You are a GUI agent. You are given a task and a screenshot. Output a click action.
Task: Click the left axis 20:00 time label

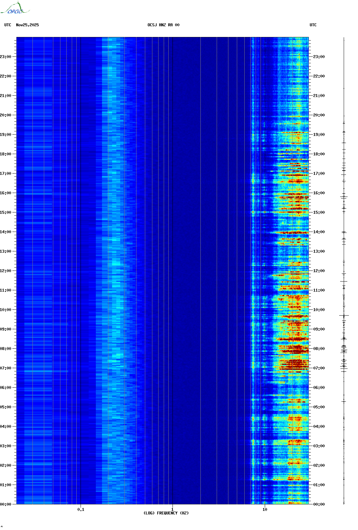6,115
